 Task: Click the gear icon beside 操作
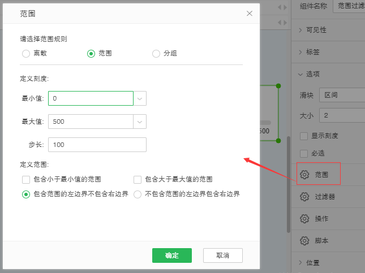tap(304, 218)
